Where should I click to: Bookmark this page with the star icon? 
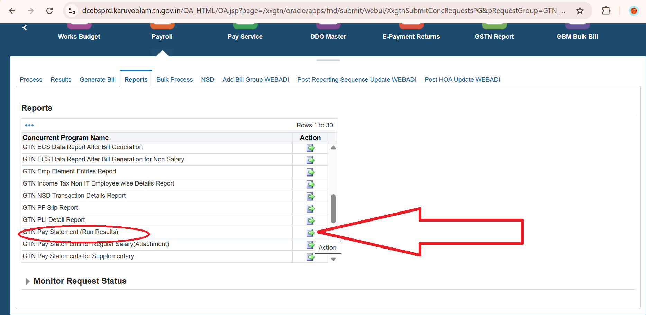click(580, 11)
